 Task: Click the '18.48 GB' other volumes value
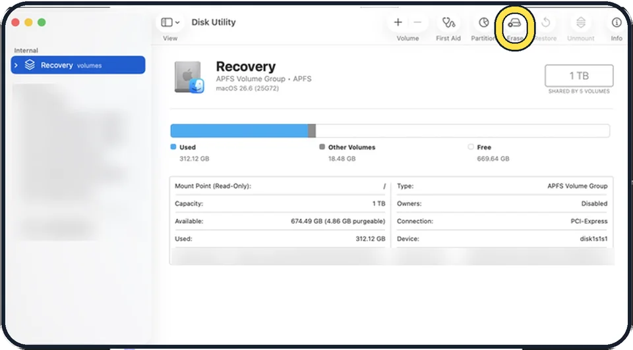click(342, 159)
